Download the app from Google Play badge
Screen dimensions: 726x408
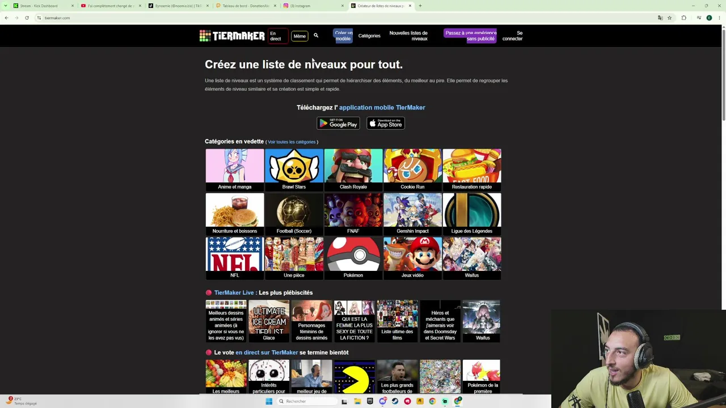pos(338,123)
